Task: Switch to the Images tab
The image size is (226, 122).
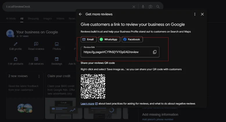Action: [x=47, y=19]
